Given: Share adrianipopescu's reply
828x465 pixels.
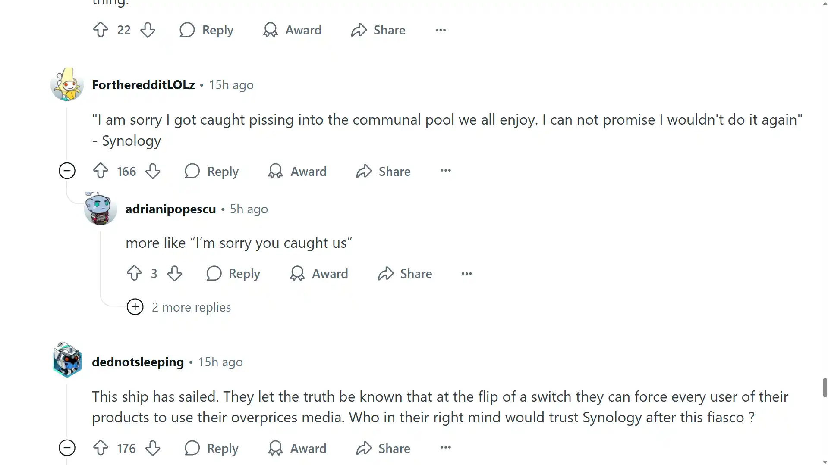Looking at the screenshot, I should (x=405, y=273).
